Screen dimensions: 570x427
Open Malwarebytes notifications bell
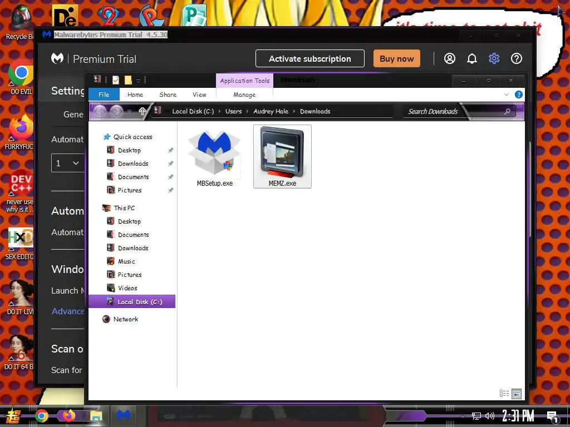point(472,58)
